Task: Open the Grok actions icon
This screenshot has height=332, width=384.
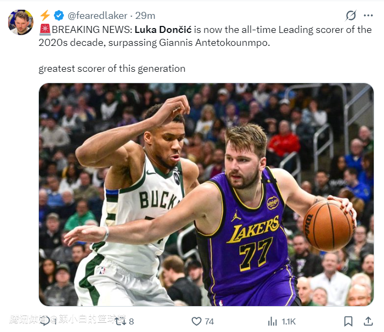Action: tap(351, 15)
